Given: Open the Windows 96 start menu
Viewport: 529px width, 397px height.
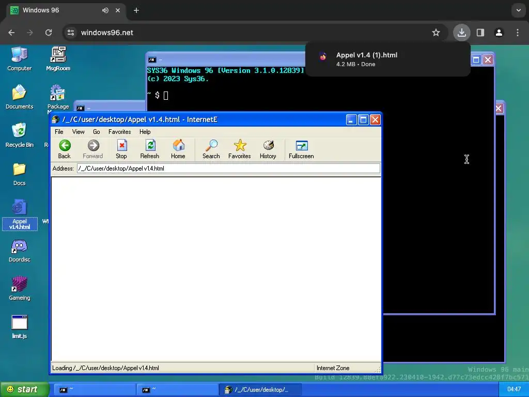Looking at the screenshot, I should pos(25,390).
